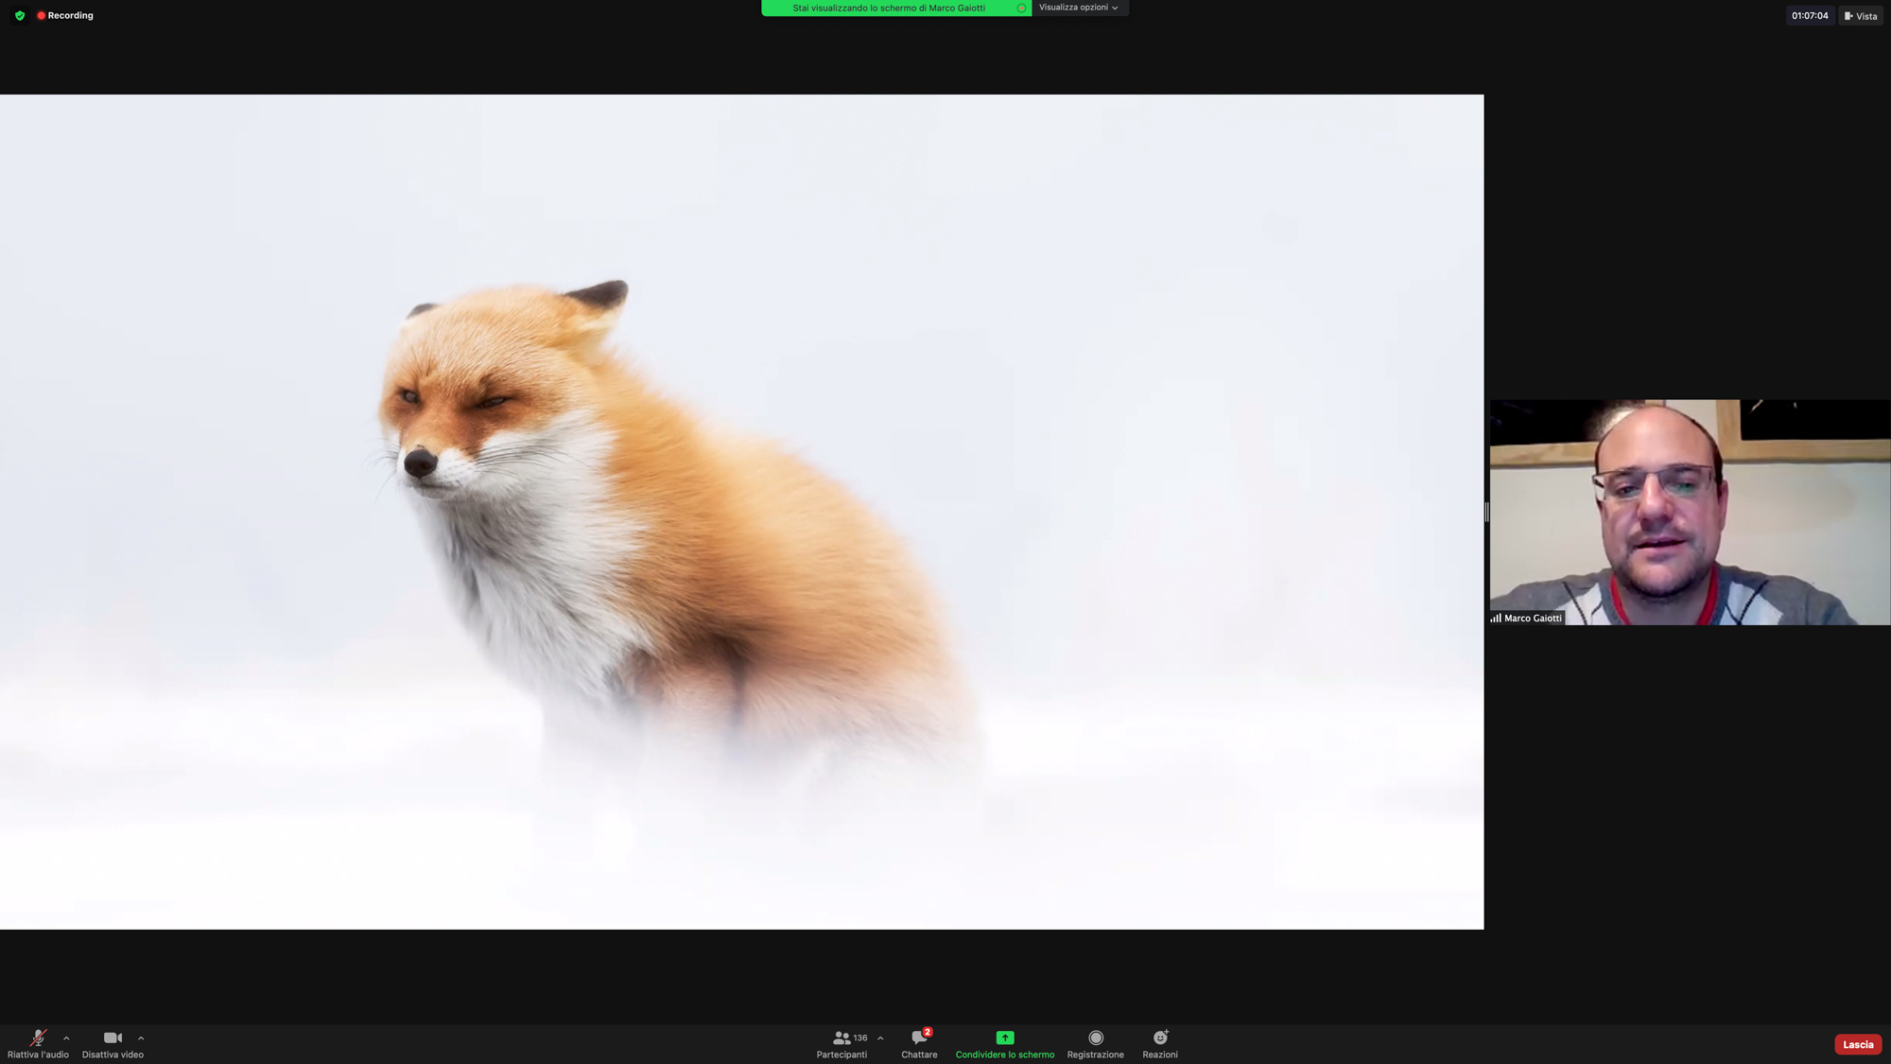Viewport: 1891px width, 1064px height.
Task: Open Reazioni reactions menu
Action: pyautogui.click(x=1160, y=1044)
